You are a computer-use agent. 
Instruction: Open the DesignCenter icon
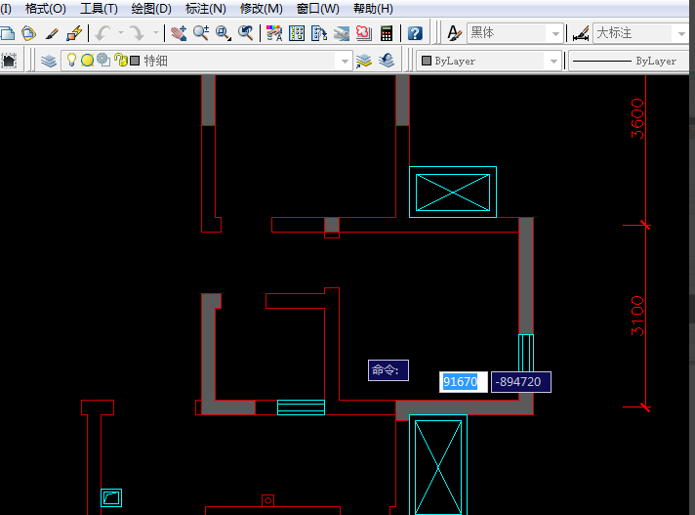(297, 33)
